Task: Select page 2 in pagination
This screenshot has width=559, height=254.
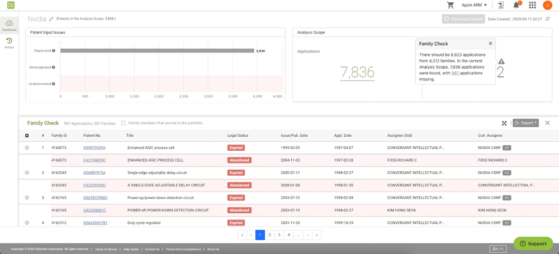Action: (270, 235)
